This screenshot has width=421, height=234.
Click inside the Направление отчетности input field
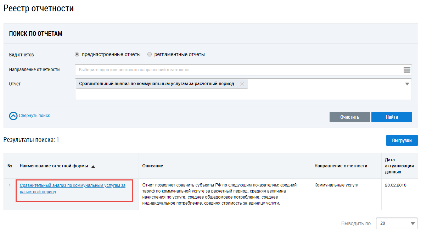pyautogui.click(x=237, y=70)
